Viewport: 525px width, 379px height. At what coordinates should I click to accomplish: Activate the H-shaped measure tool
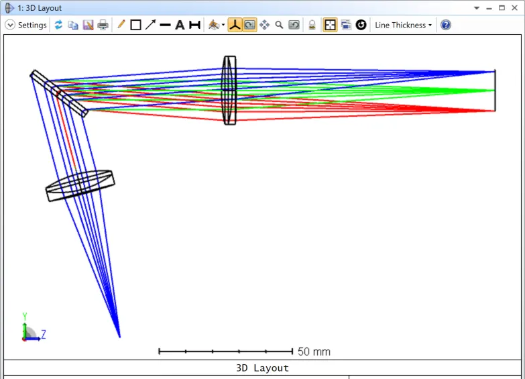click(194, 25)
